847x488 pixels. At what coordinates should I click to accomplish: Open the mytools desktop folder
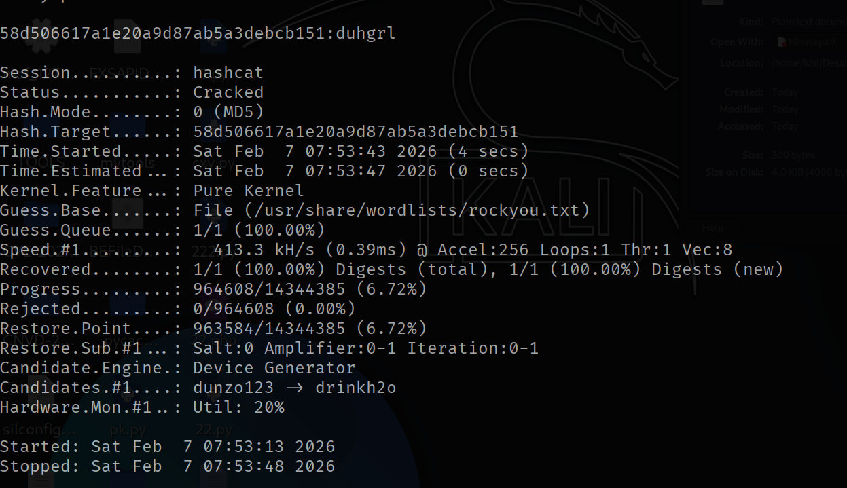[126, 163]
